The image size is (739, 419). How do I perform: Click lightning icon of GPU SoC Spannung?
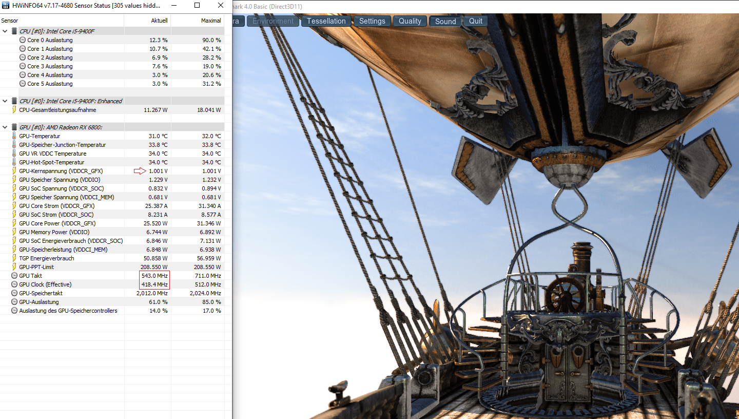14,188
